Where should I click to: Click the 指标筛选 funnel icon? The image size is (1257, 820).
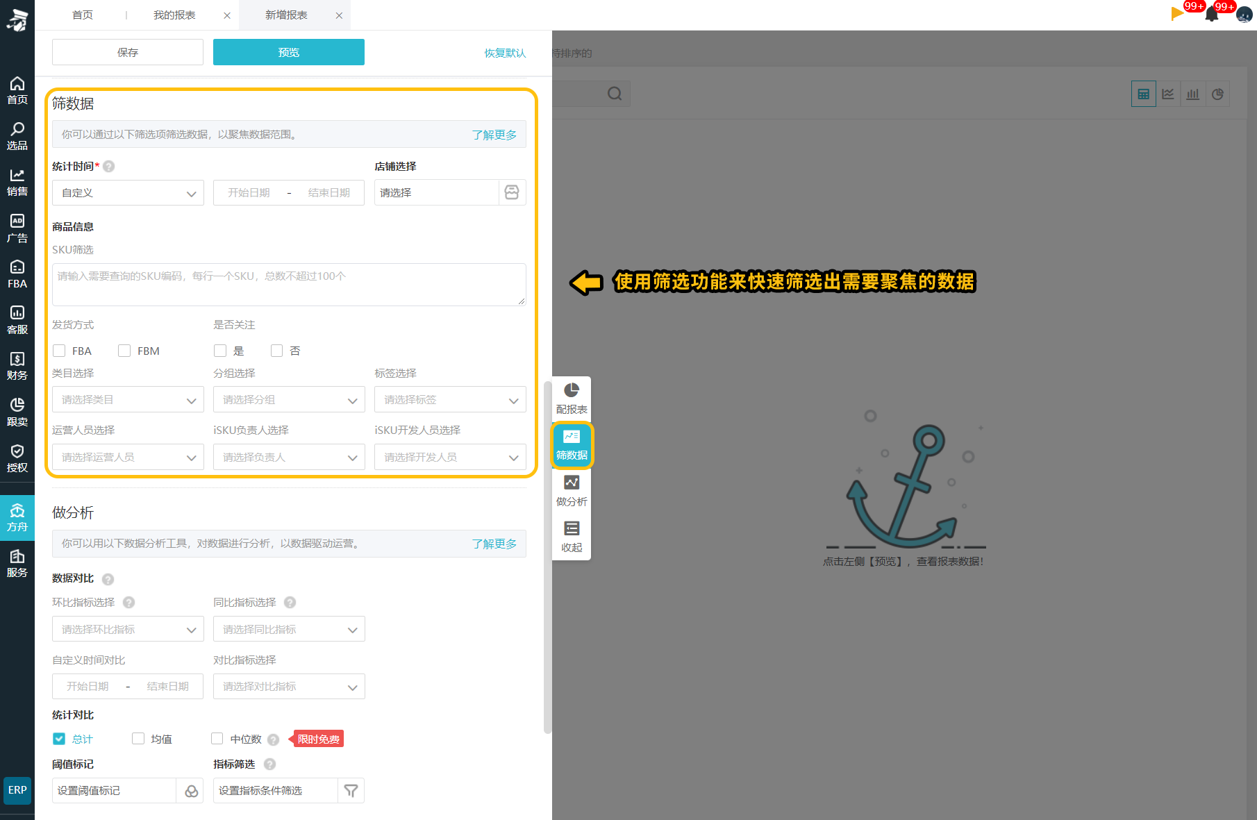point(351,791)
